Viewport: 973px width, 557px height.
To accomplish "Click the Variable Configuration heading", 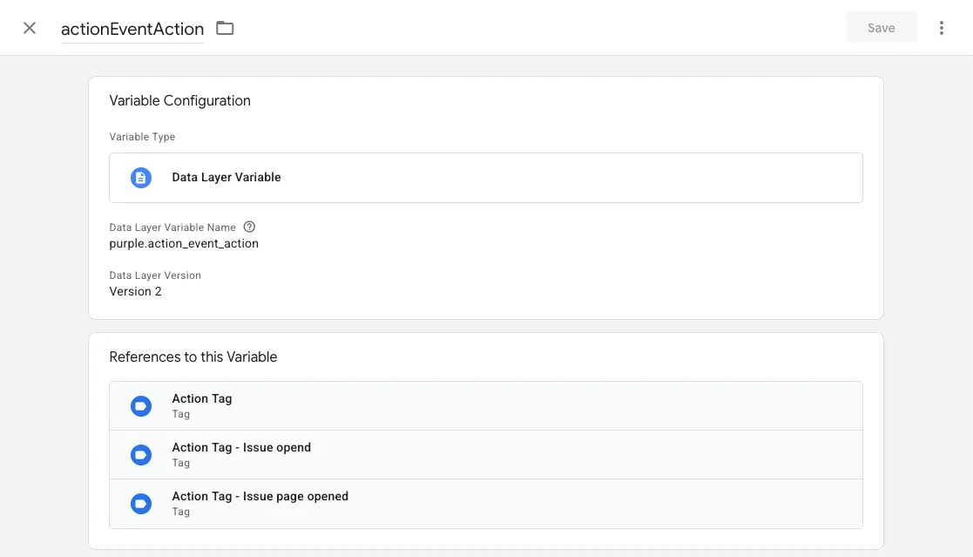I will (x=180, y=100).
